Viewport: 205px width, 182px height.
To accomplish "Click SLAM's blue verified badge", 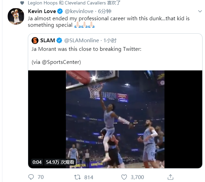I will (59, 41).
